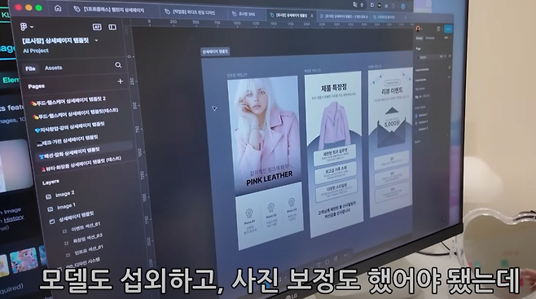Click the browser translate icon
The height and width of the screenshot is (299, 536).
355,5
